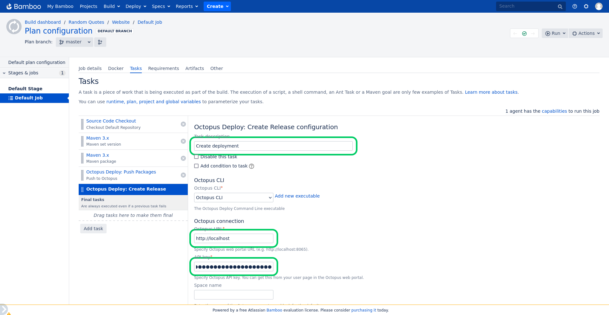
Task: Open the Reports menu dropdown
Action: click(x=187, y=6)
